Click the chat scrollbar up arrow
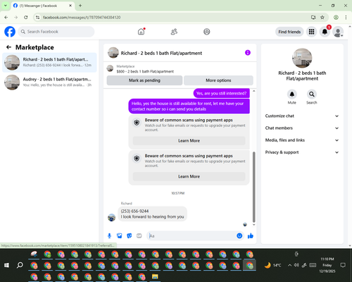The height and width of the screenshot is (282, 352). click(x=253, y=91)
